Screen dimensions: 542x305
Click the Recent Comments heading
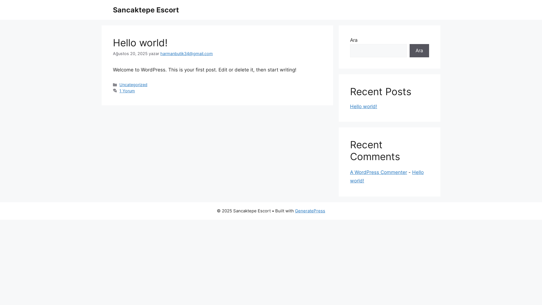tap(375, 151)
